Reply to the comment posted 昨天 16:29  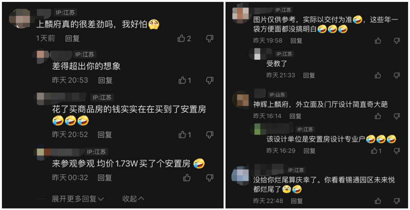click(309, 151)
